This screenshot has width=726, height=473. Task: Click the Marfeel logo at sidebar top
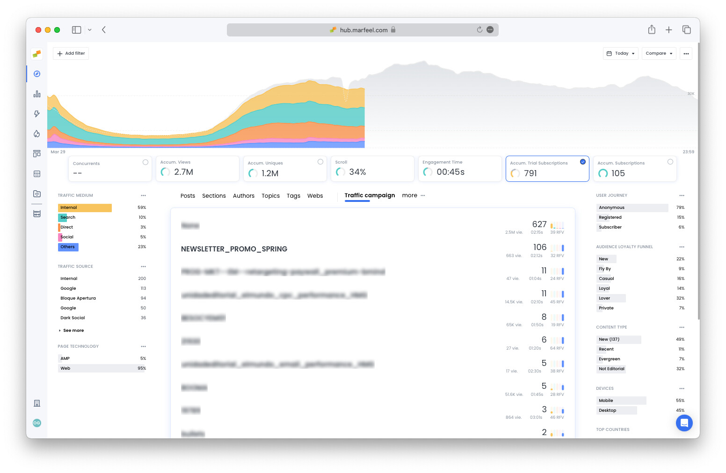click(36, 54)
